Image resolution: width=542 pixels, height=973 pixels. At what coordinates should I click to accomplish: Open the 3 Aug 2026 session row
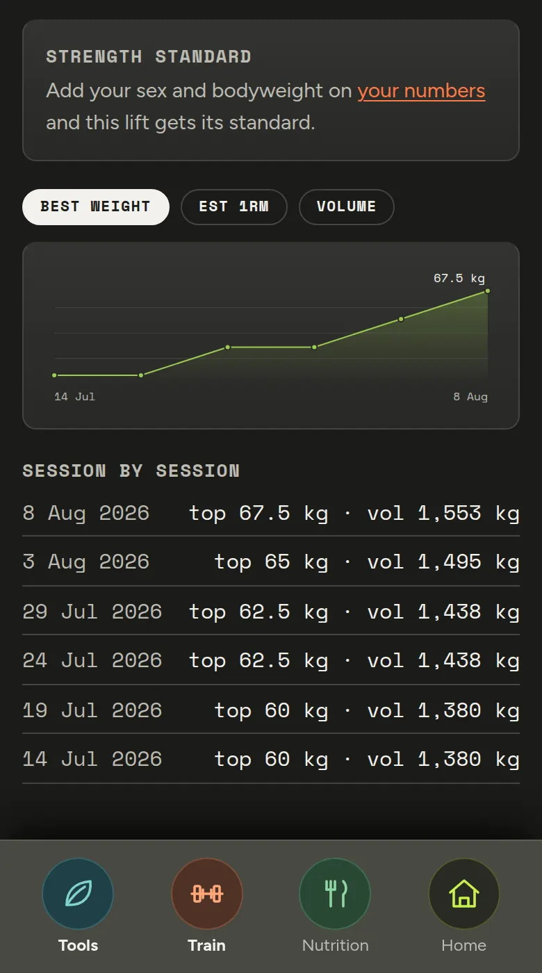[271, 562]
